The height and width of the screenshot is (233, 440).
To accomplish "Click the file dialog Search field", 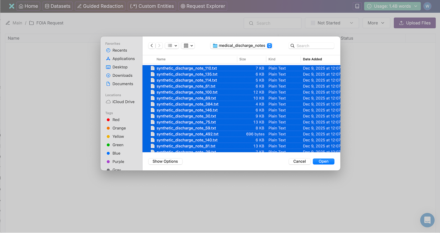I will (311, 46).
